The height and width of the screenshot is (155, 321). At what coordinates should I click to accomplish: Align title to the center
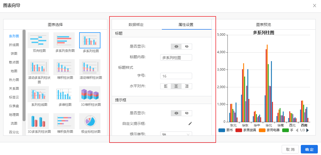pyautogui.click(x=176, y=86)
